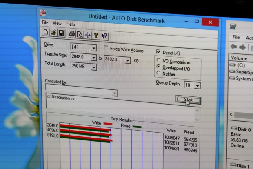Click the Context Help arrow-question icon
The height and width of the screenshot is (169, 253).
pos(104,36)
